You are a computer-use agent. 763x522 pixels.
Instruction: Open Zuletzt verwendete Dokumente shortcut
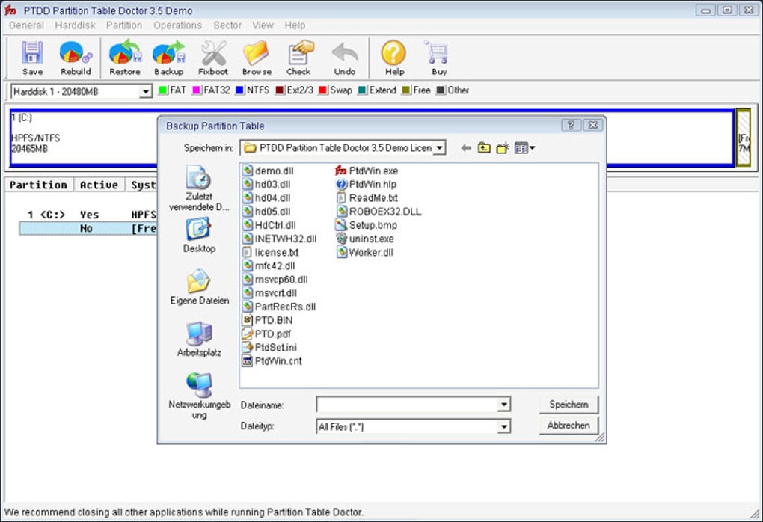198,188
